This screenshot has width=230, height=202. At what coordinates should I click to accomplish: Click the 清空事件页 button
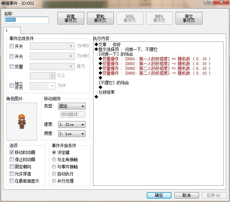tap(189, 18)
